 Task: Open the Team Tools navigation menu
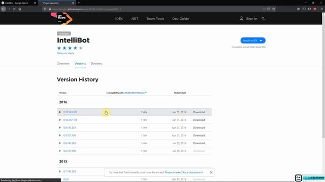pyautogui.click(x=155, y=19)
